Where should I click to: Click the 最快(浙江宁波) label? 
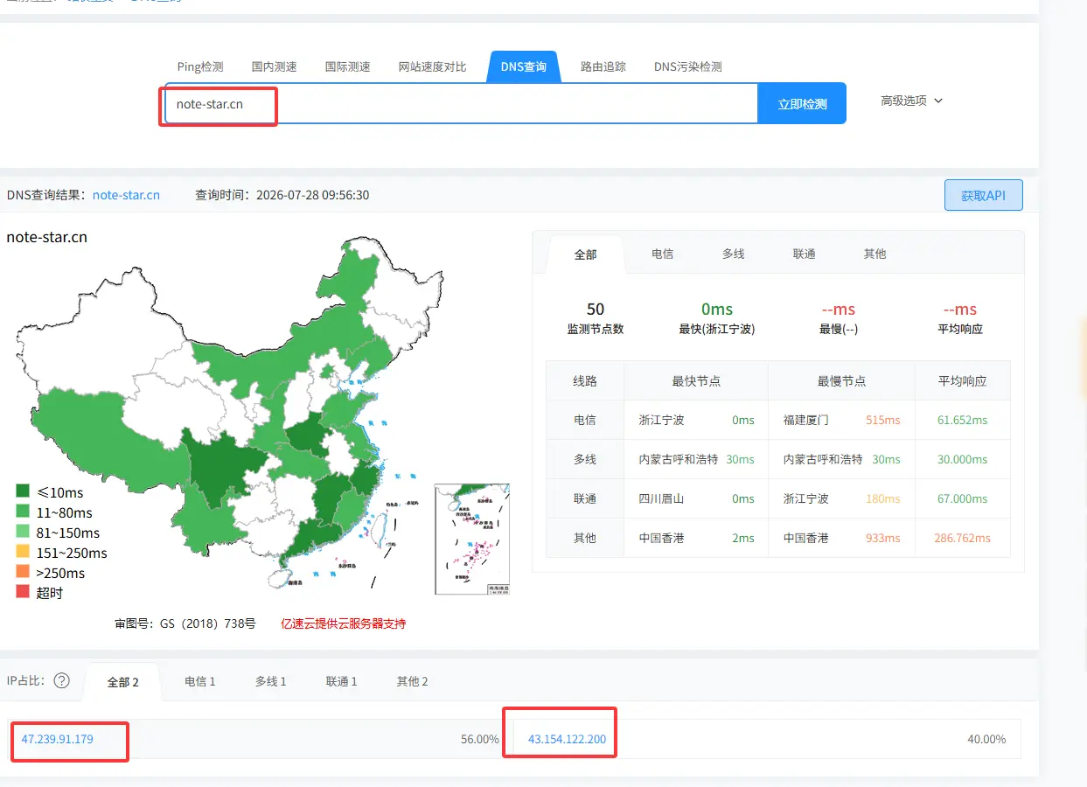coord(716,330)
